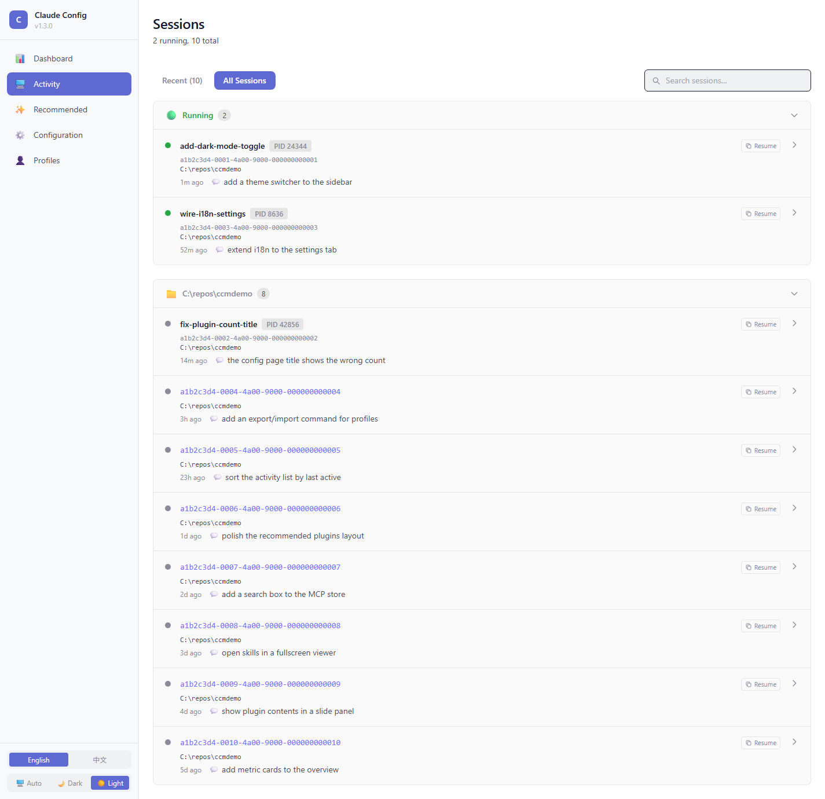
Task: Click the folder icon beside C:\repos\ccmdemo
Action: coord(171,294)
